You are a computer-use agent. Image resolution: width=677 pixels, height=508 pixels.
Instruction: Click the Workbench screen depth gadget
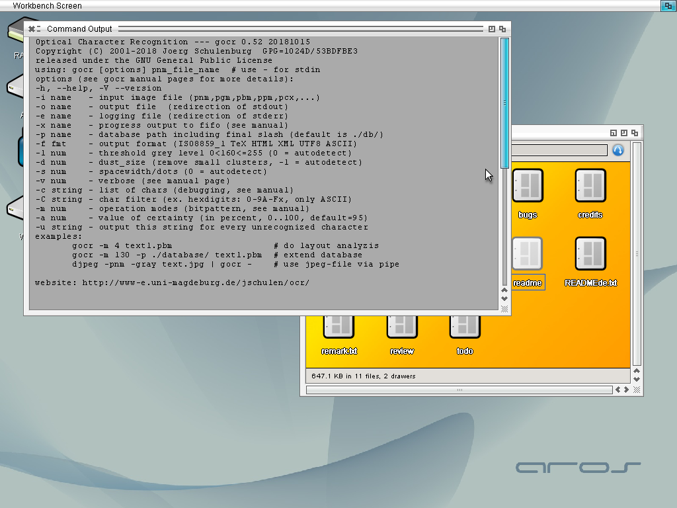[668, 5]
